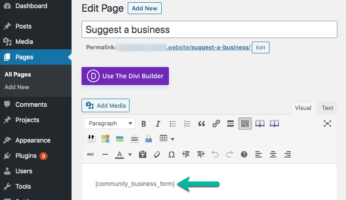Screen dimensions: 346x200
Task: Open text color picker dropdown arrow
Action: 130,155
